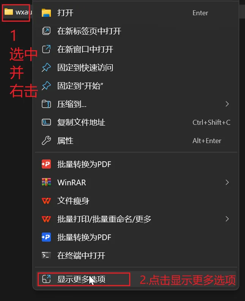Click the terminal icon for 在终端中打开
245x301 pixels.
(x=46, y=255)
